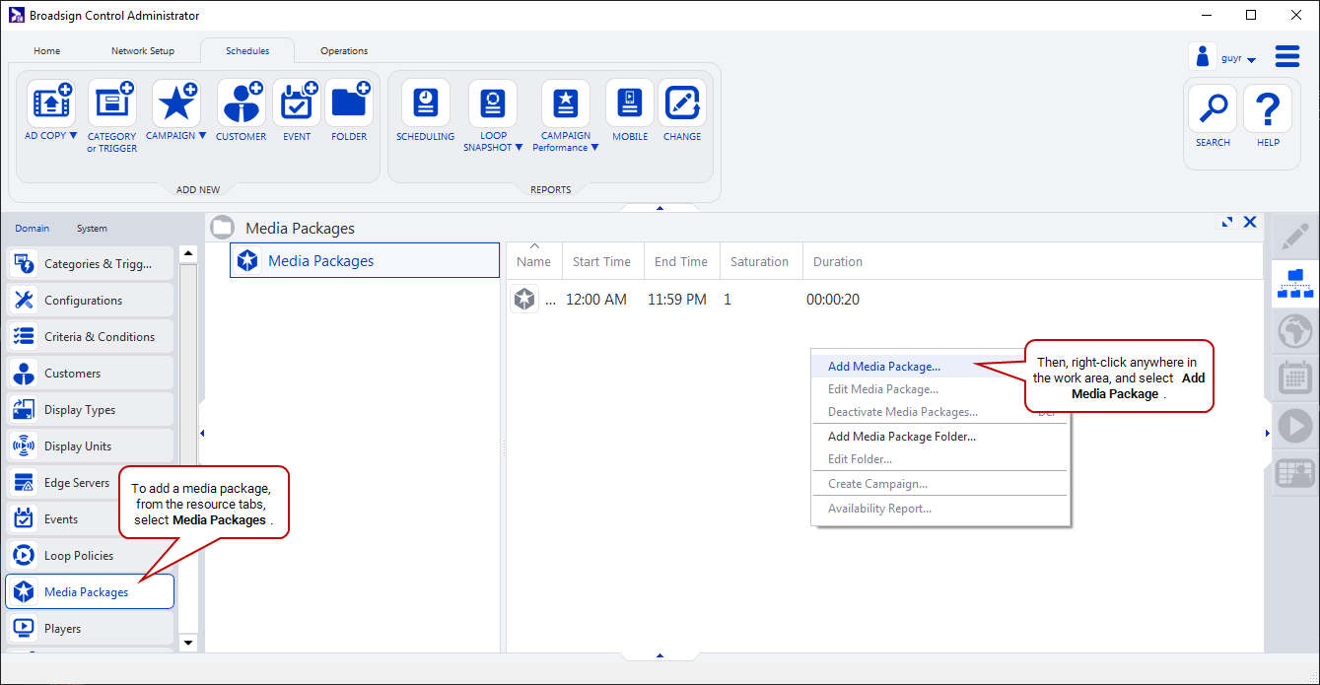This screenshot has width=1320, height=685.
Task: Open the Mobile report
Action: 630,103
